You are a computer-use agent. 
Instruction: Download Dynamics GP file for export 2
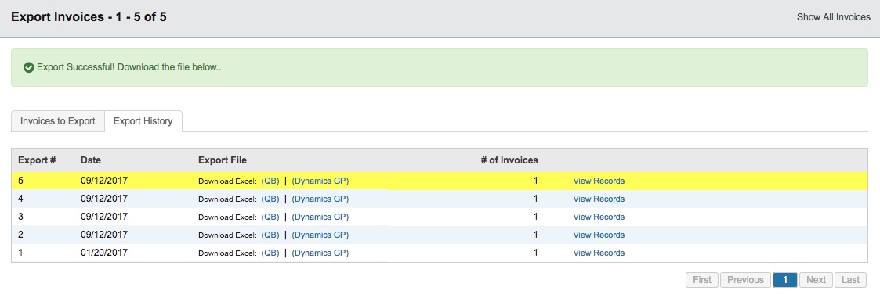point(320,235)
